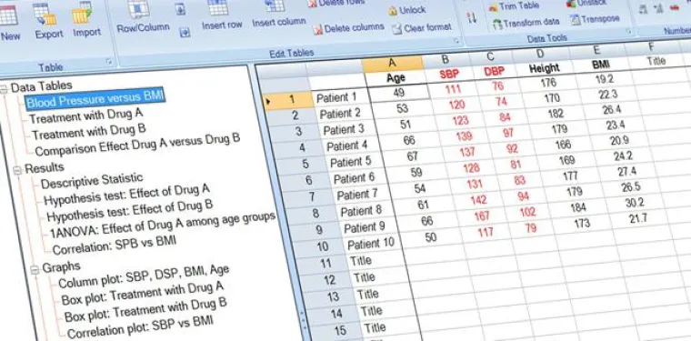Click the red icon in the Number group

click(675, 7)
